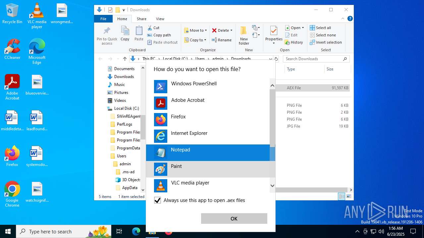Screen dimensions: 424x238
Task: Click the taskbar search box
Action: [x=64, y=231]
